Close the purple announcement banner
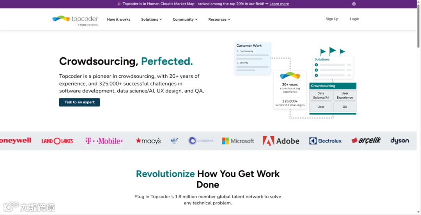This screenshot has height=215, width=421. pyautogui.click(x=354, y=4)
